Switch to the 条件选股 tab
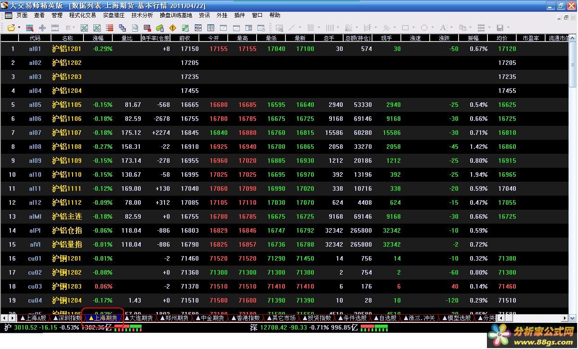This screenshot has height=349, width=578. click(352, 318)
